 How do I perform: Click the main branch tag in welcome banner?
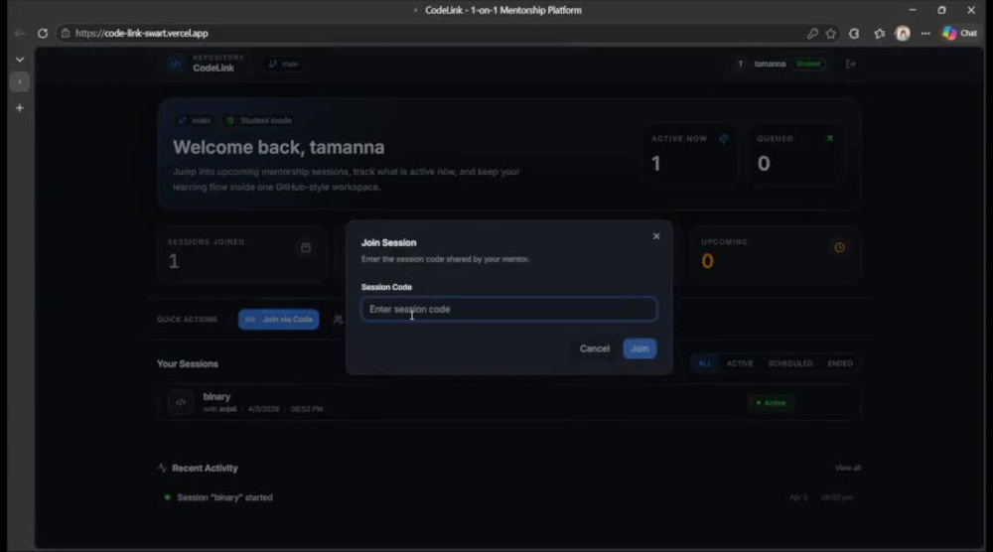195,120
